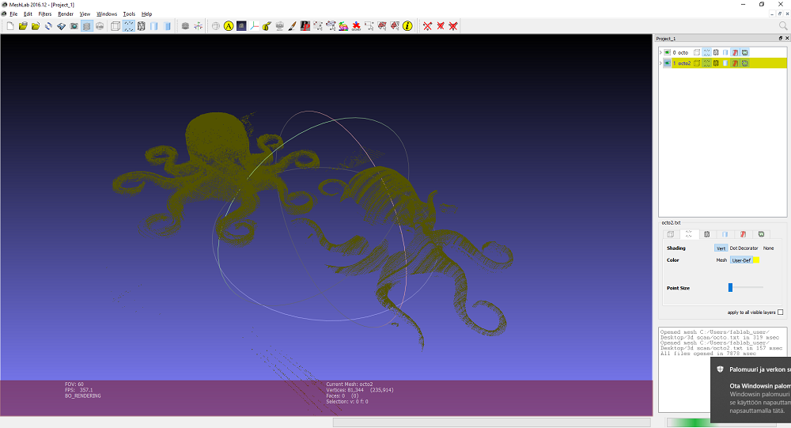Viewport: 791px width, 428px height.
Task: Open the yellow user-defined color swatch
Action: pos(756,260)
